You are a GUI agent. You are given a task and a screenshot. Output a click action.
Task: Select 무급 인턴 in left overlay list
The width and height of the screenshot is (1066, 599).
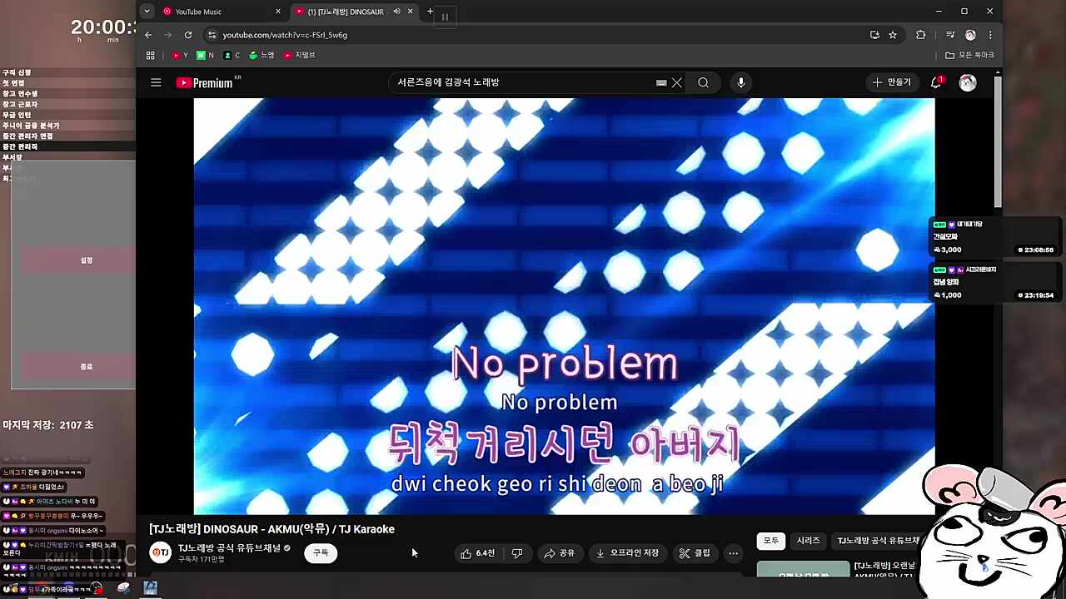click(x=17, y=115)
